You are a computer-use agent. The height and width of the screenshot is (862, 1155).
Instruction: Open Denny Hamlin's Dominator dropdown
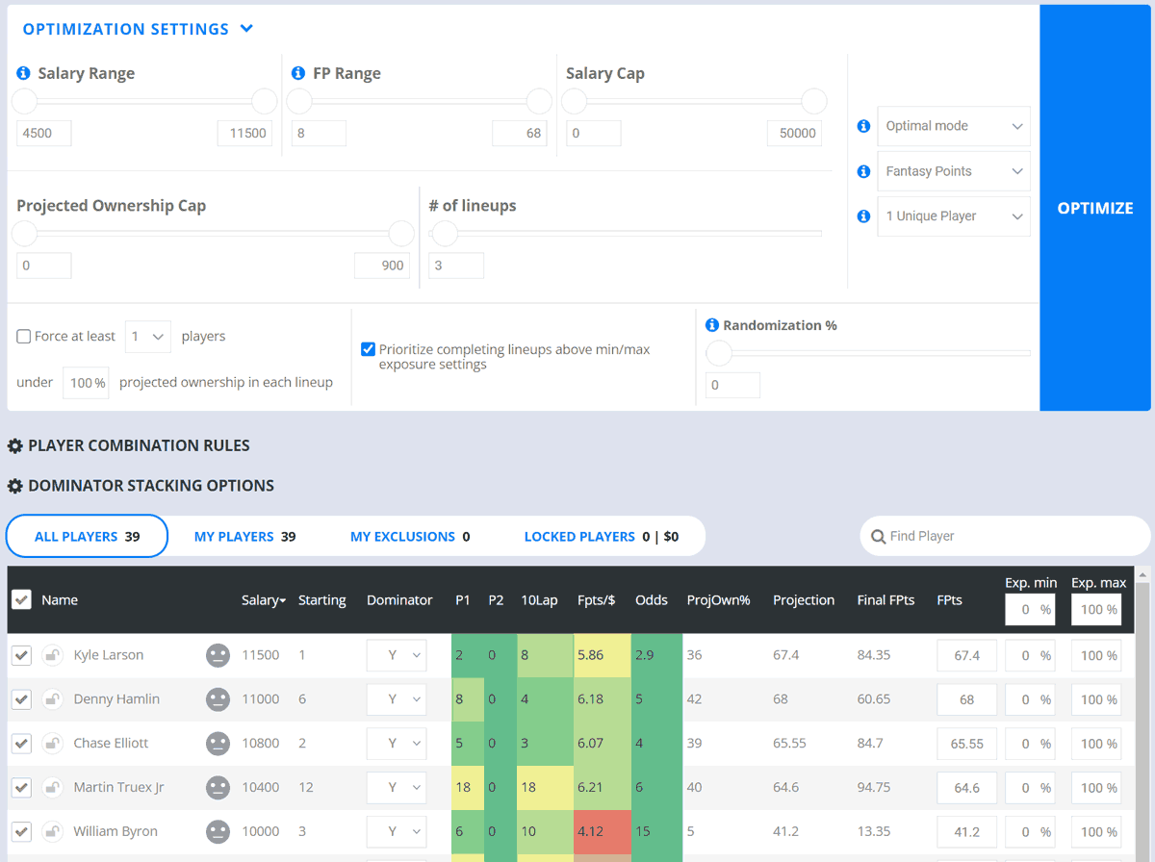click(x=397, y=699)
